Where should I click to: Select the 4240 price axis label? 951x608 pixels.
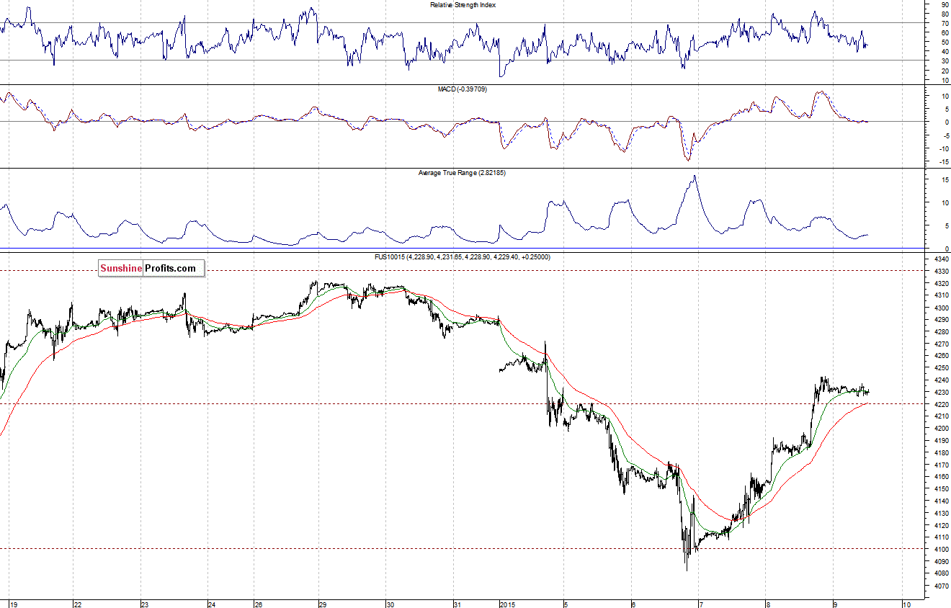click(940, 380)
